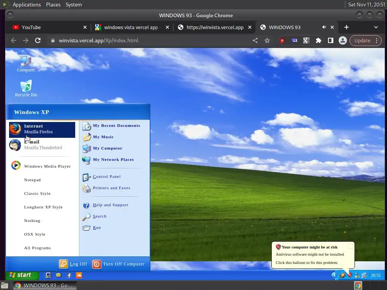
Task: Click Chrome icon in bottom panel tray
Action: (358, 285)
